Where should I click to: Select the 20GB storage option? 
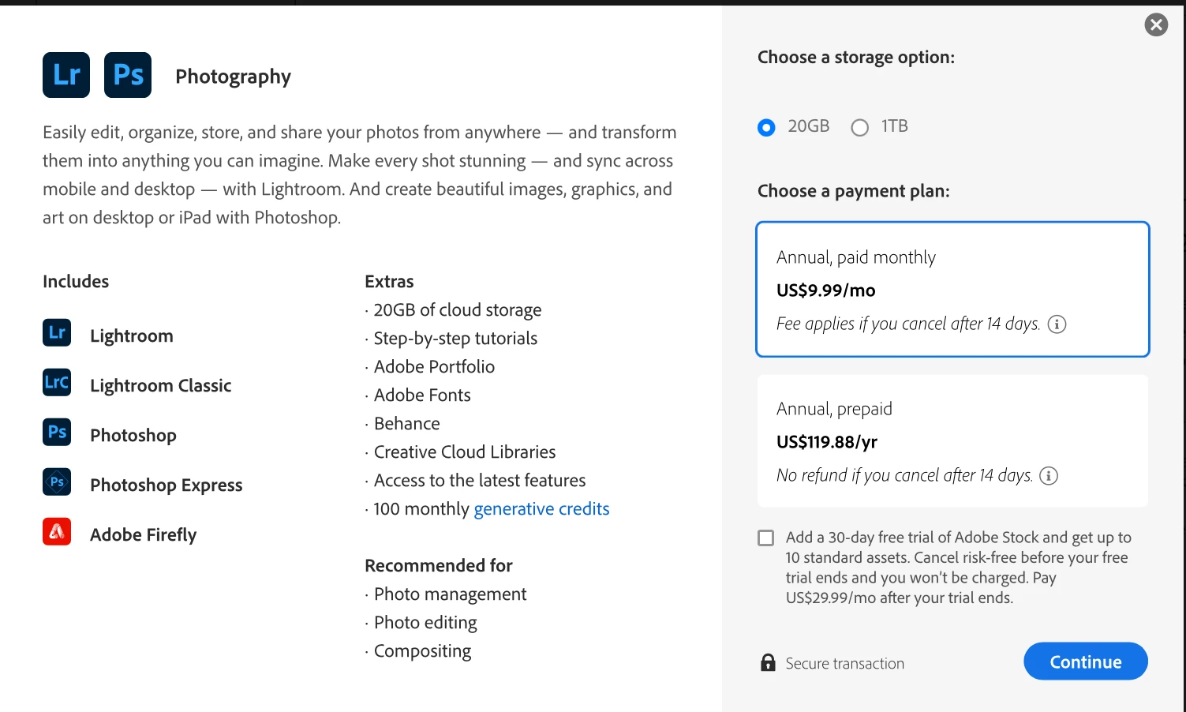click(x=766, y=127)
